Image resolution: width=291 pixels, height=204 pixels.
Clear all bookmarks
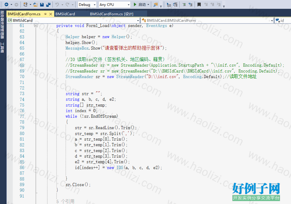click(219, 4)
